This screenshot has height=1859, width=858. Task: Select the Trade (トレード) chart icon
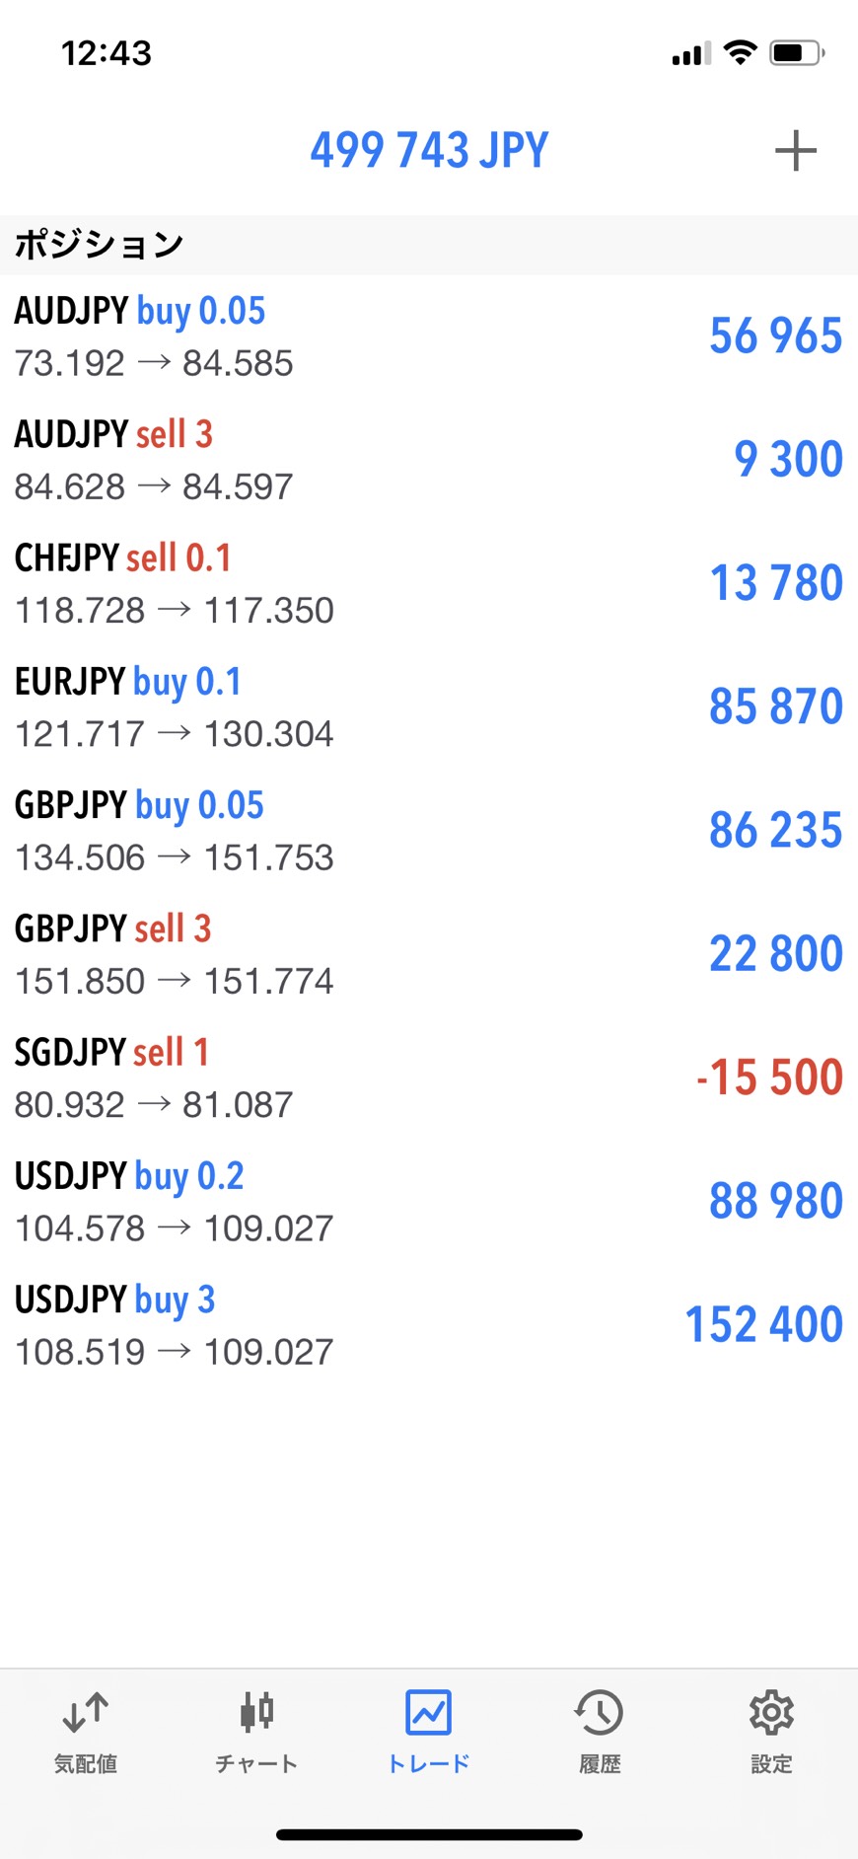[x=428, y=1712]
